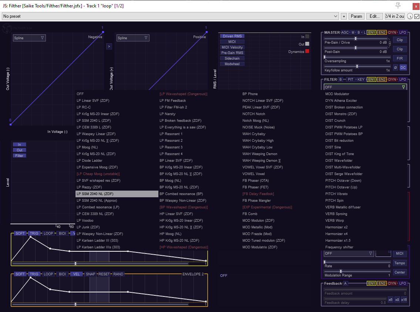Screen dimensions: 420x312
Task: Click the LFO Rate slider handle
Action: coord(325,262)
